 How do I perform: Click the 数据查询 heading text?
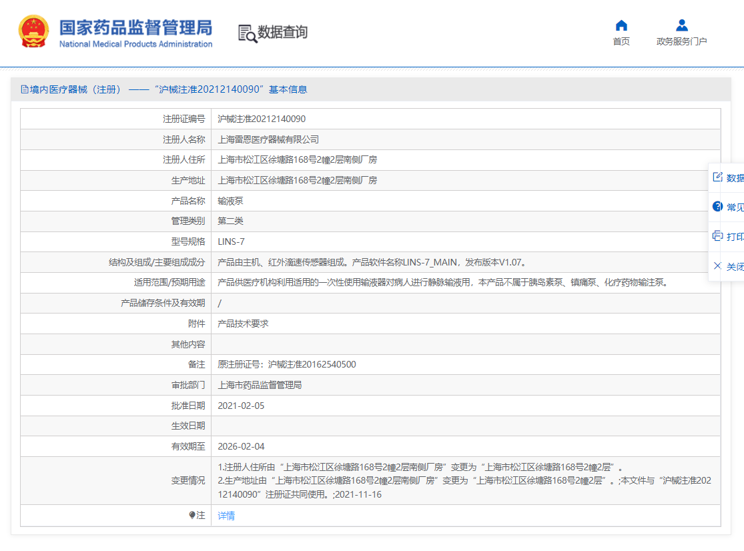pyautogui.click(x=283, y=32)
